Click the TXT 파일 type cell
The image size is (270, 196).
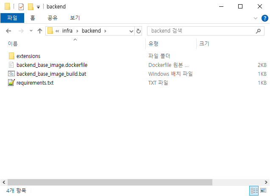[158, 83]
